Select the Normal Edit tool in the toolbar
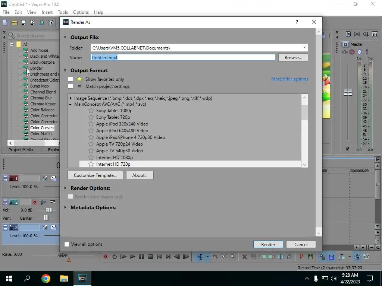Viewport: 382px width, 286px height. (200, 257)
